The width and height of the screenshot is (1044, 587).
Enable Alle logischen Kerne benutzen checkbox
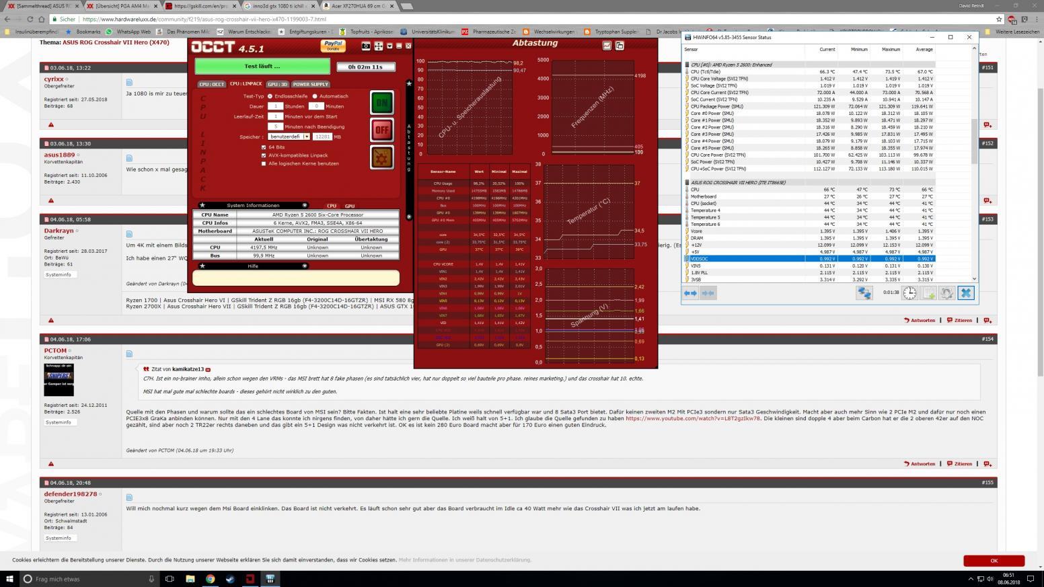264,163
